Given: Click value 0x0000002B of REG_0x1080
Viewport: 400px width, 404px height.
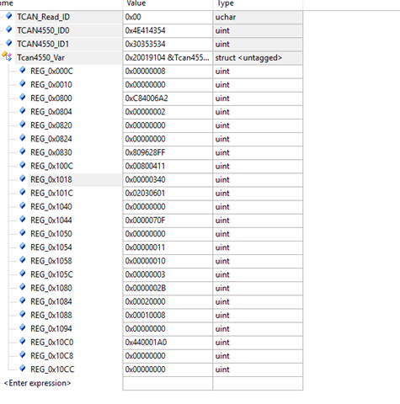Looking at the screenshot, I should pyautogui.click(x=146, y=288).
